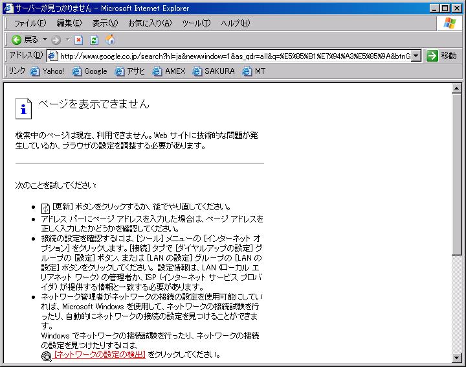466x367 pixels.
Task: Open the Google links bar bookmark
Action: [x=89, y=71]
